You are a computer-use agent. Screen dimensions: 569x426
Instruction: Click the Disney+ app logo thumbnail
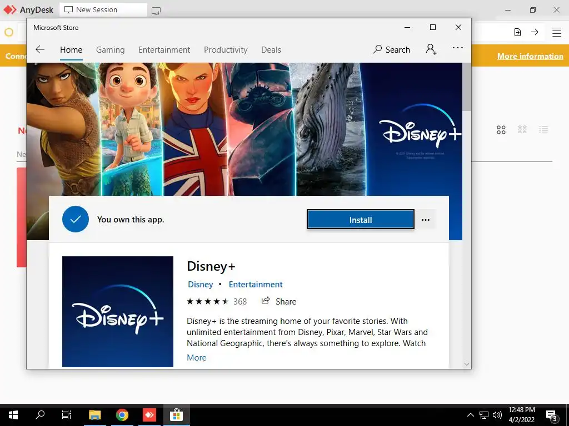118,312
